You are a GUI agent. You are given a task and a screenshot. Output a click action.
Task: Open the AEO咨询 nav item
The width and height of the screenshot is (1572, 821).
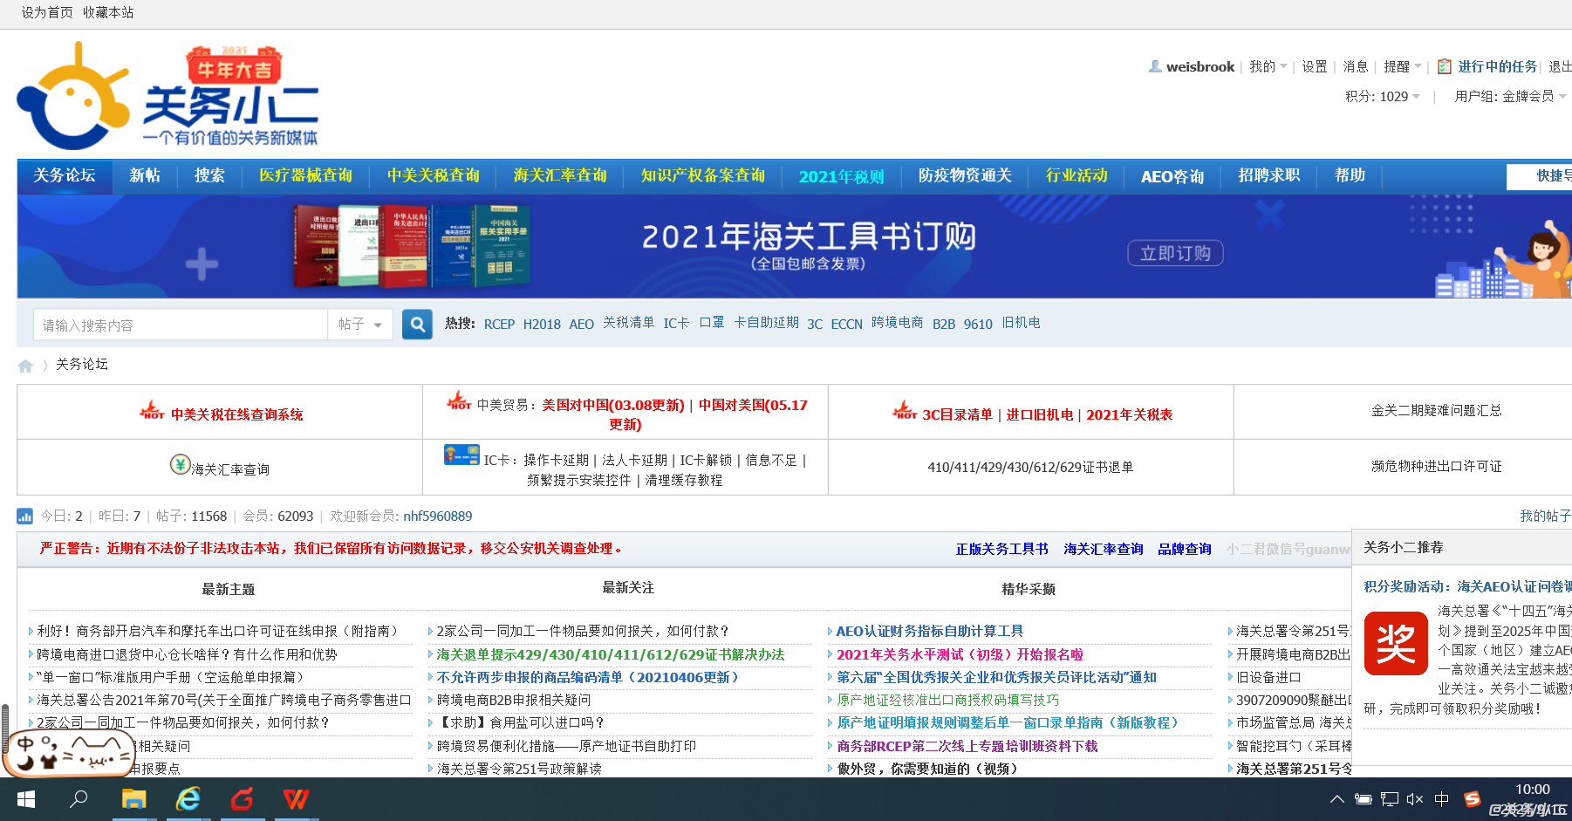(x=1172, y=176)
